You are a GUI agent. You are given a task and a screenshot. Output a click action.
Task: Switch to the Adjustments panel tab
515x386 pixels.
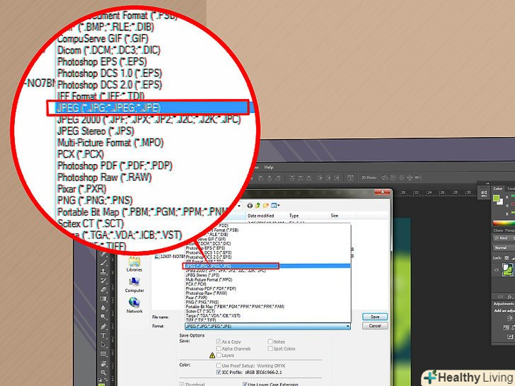click(503, 304)
